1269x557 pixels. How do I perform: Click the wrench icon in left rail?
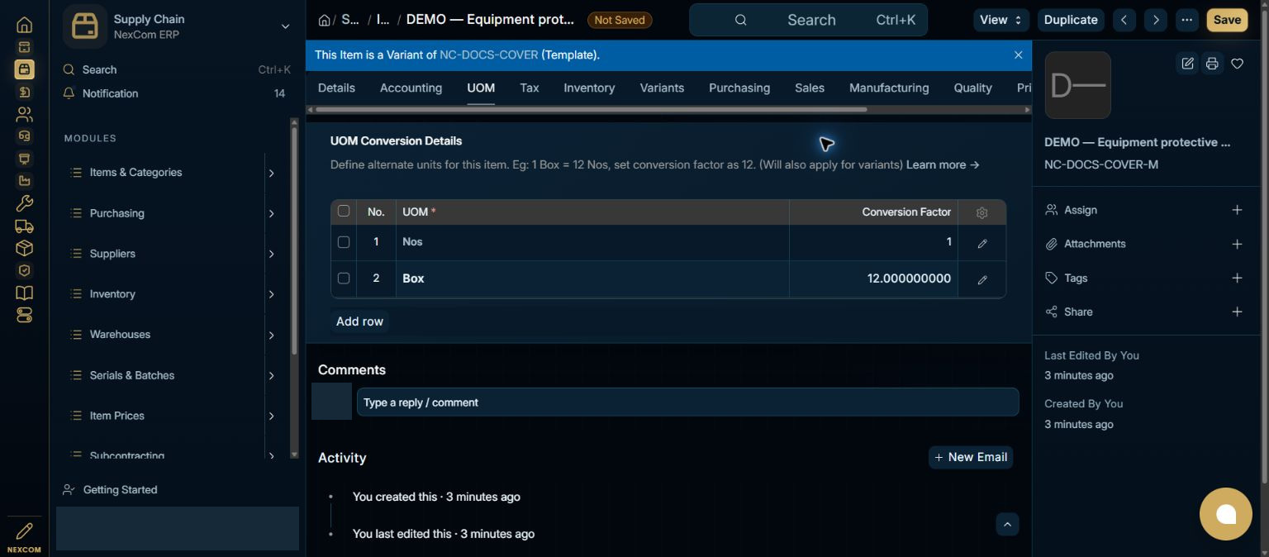tap(24, 203)
